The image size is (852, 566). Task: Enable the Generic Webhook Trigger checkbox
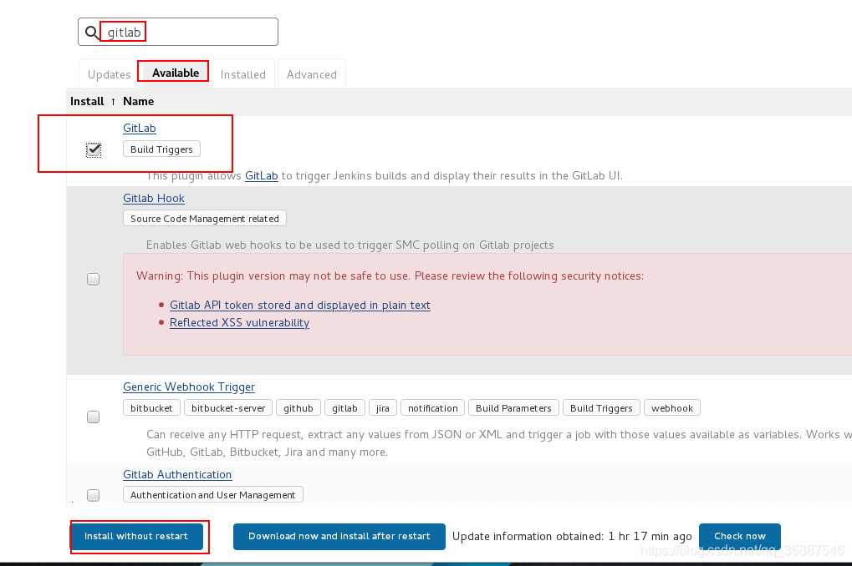tap(94, 417)
